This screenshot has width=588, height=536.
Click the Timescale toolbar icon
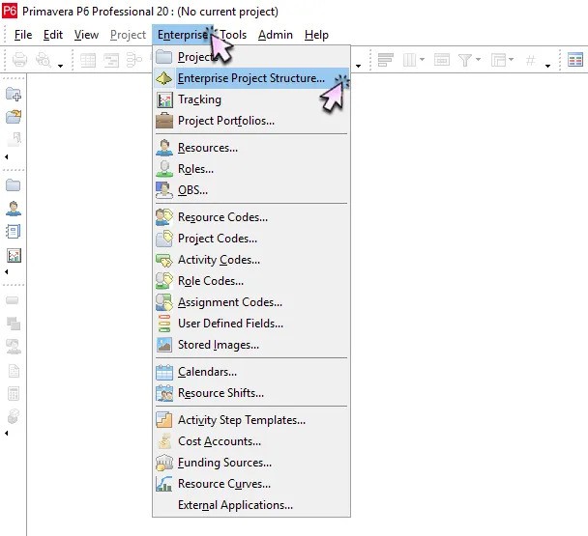pos(442,60)
